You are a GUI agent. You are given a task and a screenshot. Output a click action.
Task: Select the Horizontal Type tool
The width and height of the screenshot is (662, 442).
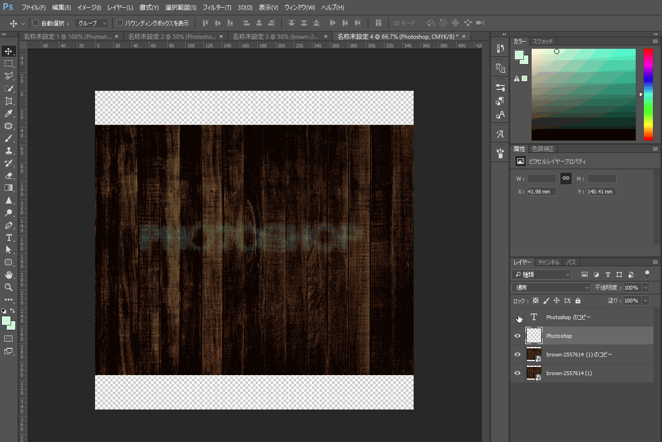[9, 237]
